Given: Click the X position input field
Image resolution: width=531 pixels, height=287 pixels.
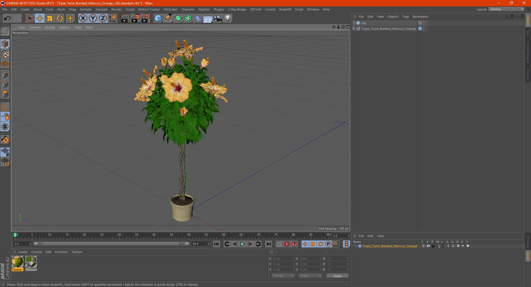Looking at the screenshot, I should point(284,259).
